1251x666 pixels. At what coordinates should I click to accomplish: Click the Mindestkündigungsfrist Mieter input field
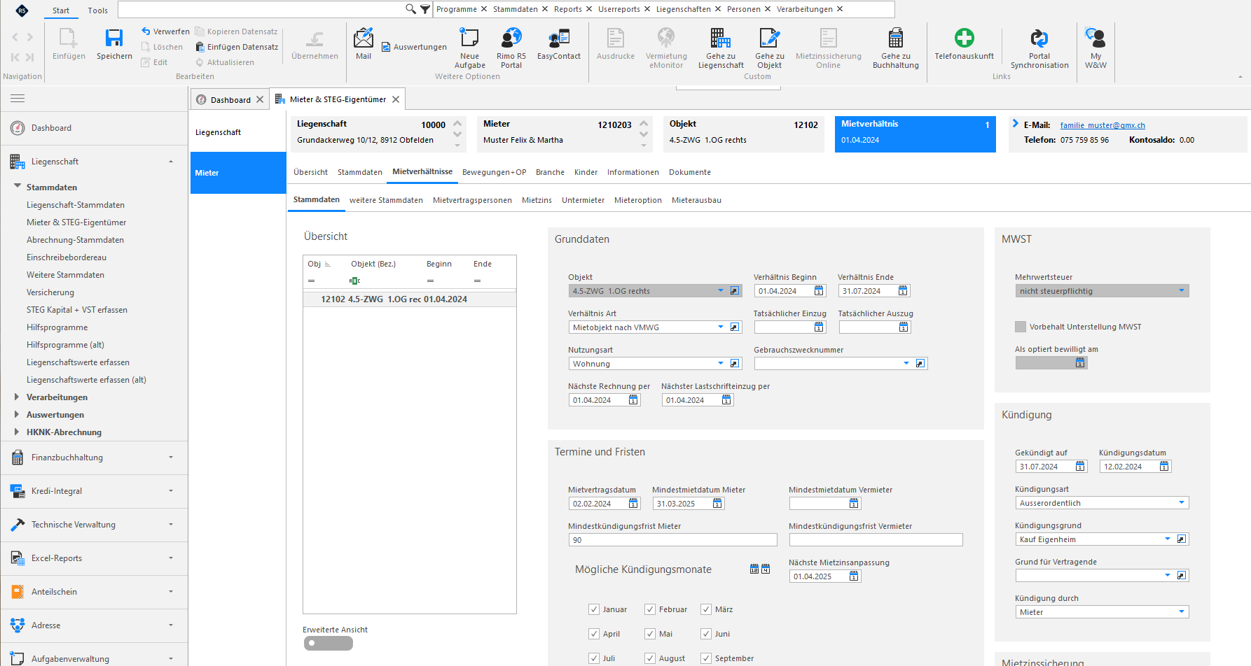(x=672, y=540)
